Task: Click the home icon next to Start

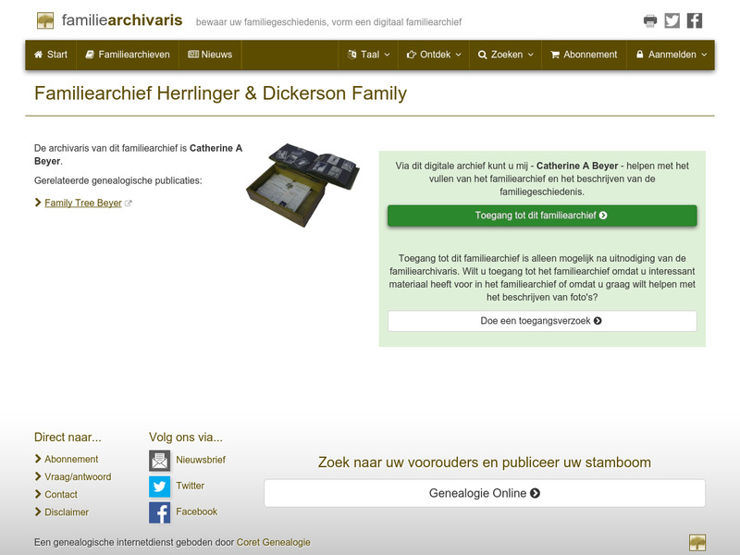Action: (x=39, y=55)
